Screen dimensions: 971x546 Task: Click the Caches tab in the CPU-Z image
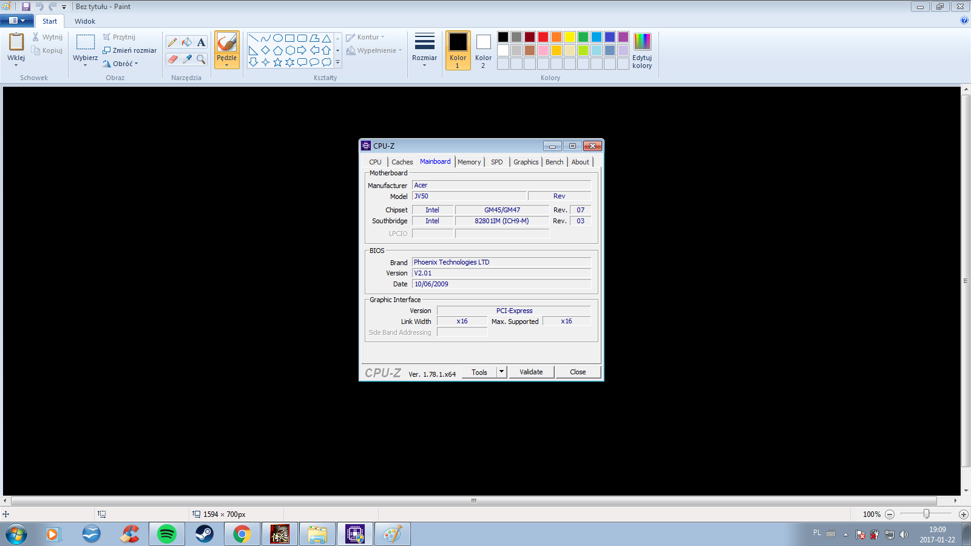[x=402, y=162]
